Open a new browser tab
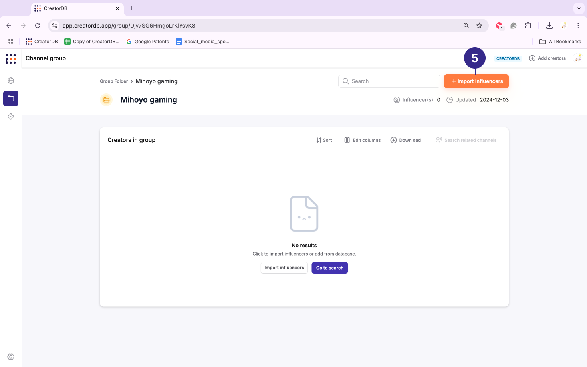 [132, 8]
